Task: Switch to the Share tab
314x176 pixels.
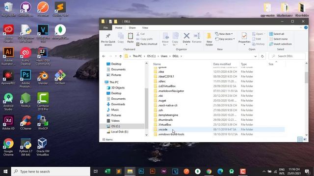Action: (x=132, y=28)
